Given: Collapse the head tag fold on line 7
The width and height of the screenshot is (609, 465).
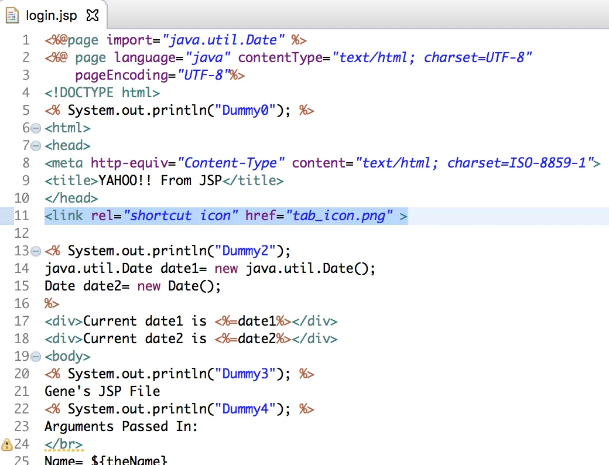Looking at the screenshot, I should pyautogui.click(x=36, y=146).
